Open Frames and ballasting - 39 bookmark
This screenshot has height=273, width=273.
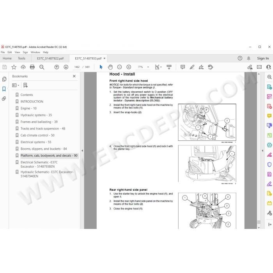(x=39, y=122)
